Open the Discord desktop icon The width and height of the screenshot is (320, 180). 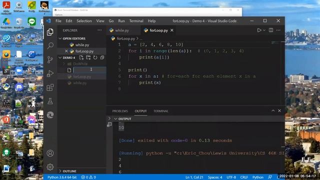pyautogui.click(x=19, y=88)
